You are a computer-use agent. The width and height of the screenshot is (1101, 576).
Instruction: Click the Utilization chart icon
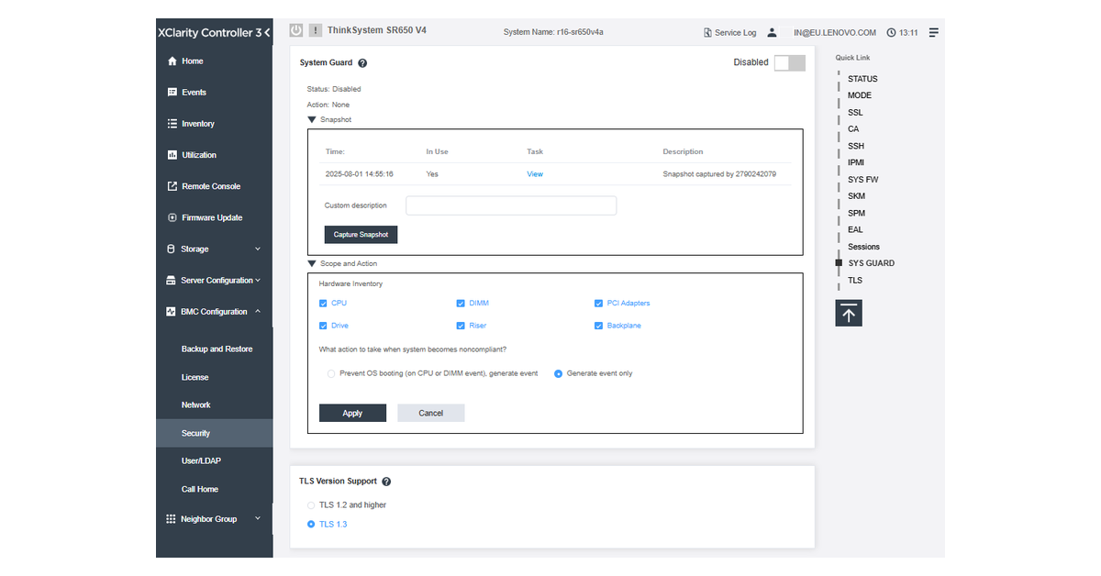click(x=172, y=155)
